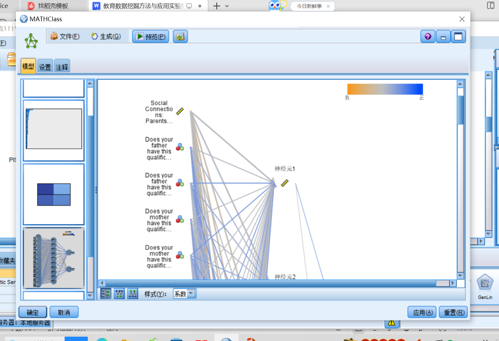Click the neural net model icon beside the toolbar
Image resolution: width=499 pixels, height=341 pixels.
(31, 41)
